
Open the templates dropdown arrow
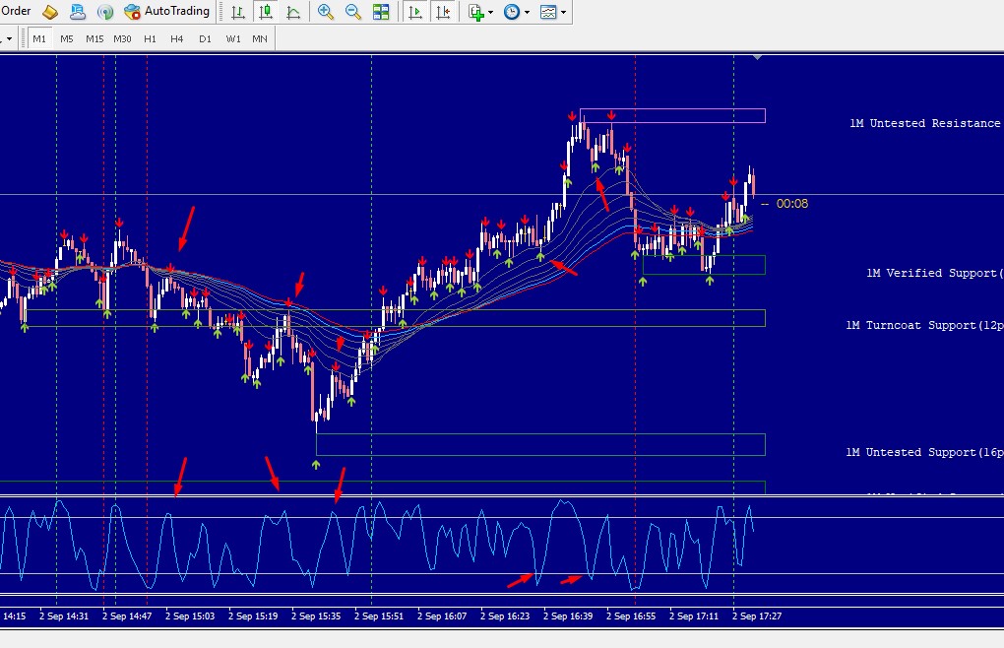tap(563, 12)
